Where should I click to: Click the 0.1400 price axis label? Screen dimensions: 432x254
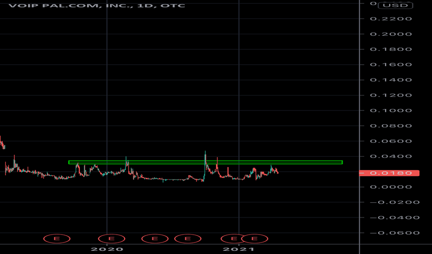coord(391,80)
